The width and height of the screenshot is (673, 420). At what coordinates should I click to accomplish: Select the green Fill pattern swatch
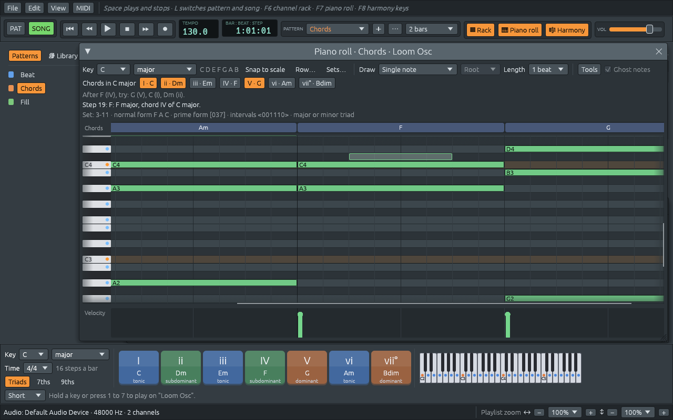tap(11, 102)
